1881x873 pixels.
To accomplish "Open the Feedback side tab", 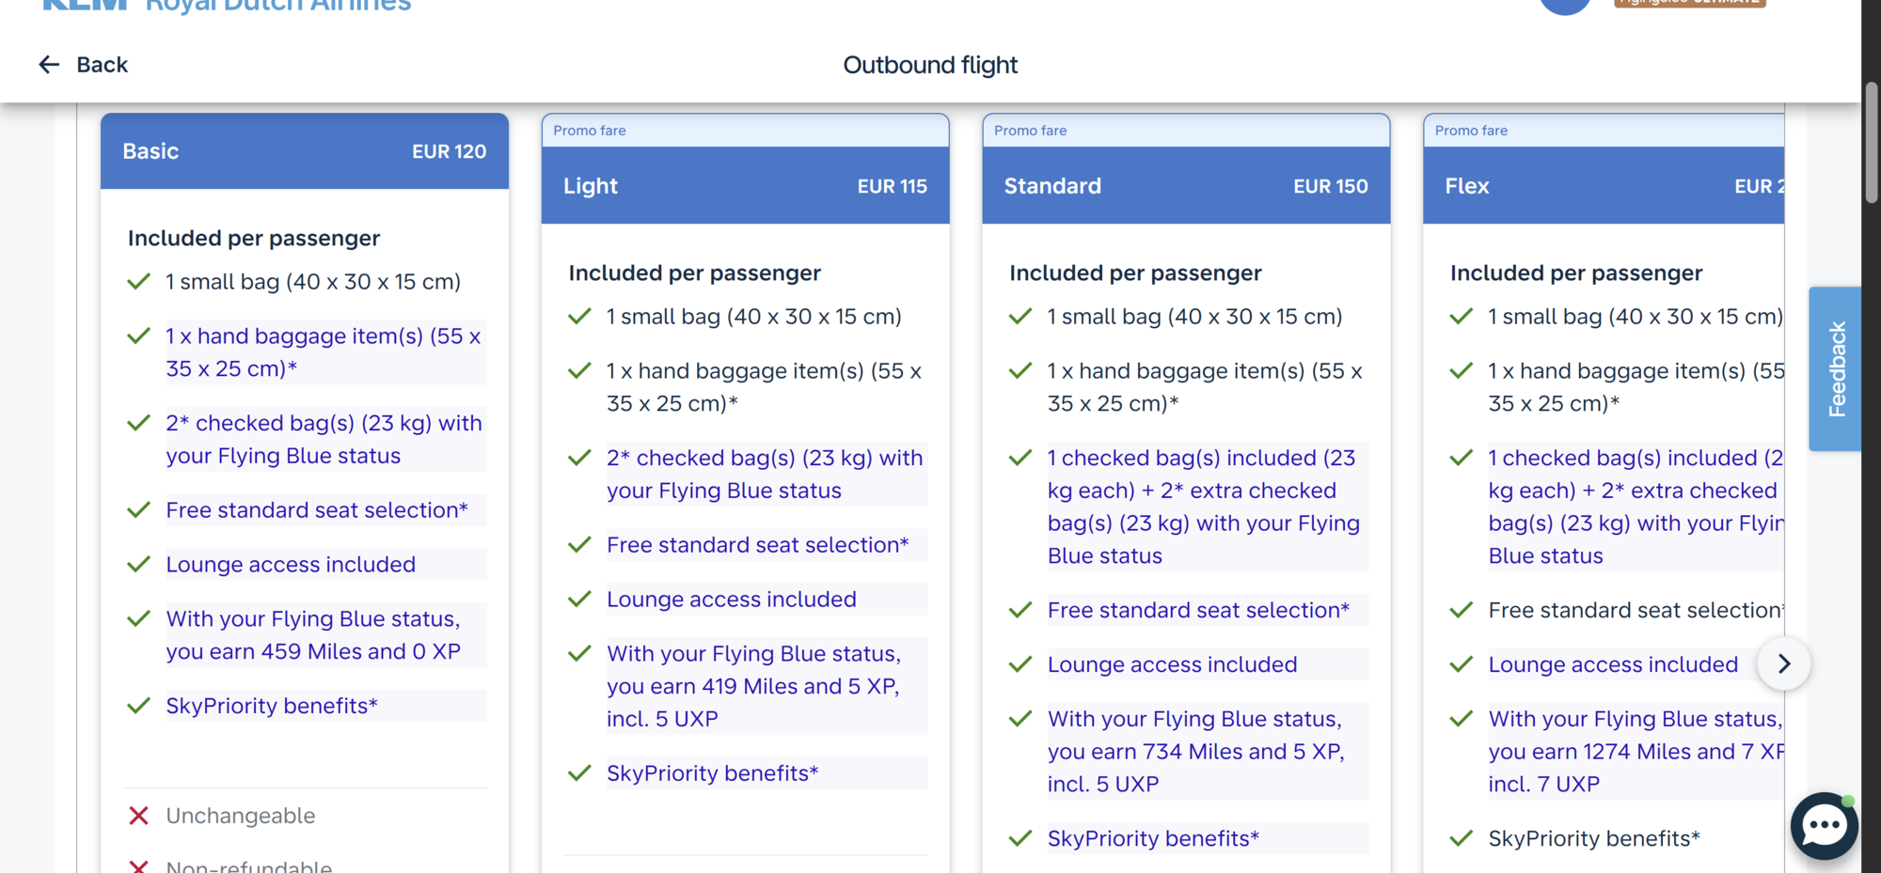I will [x=1835, y=369].
